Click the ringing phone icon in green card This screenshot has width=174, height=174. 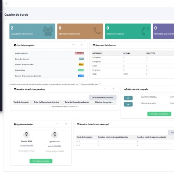click(145, 31)
